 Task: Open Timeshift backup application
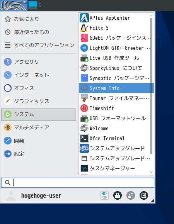pos(116,108)
